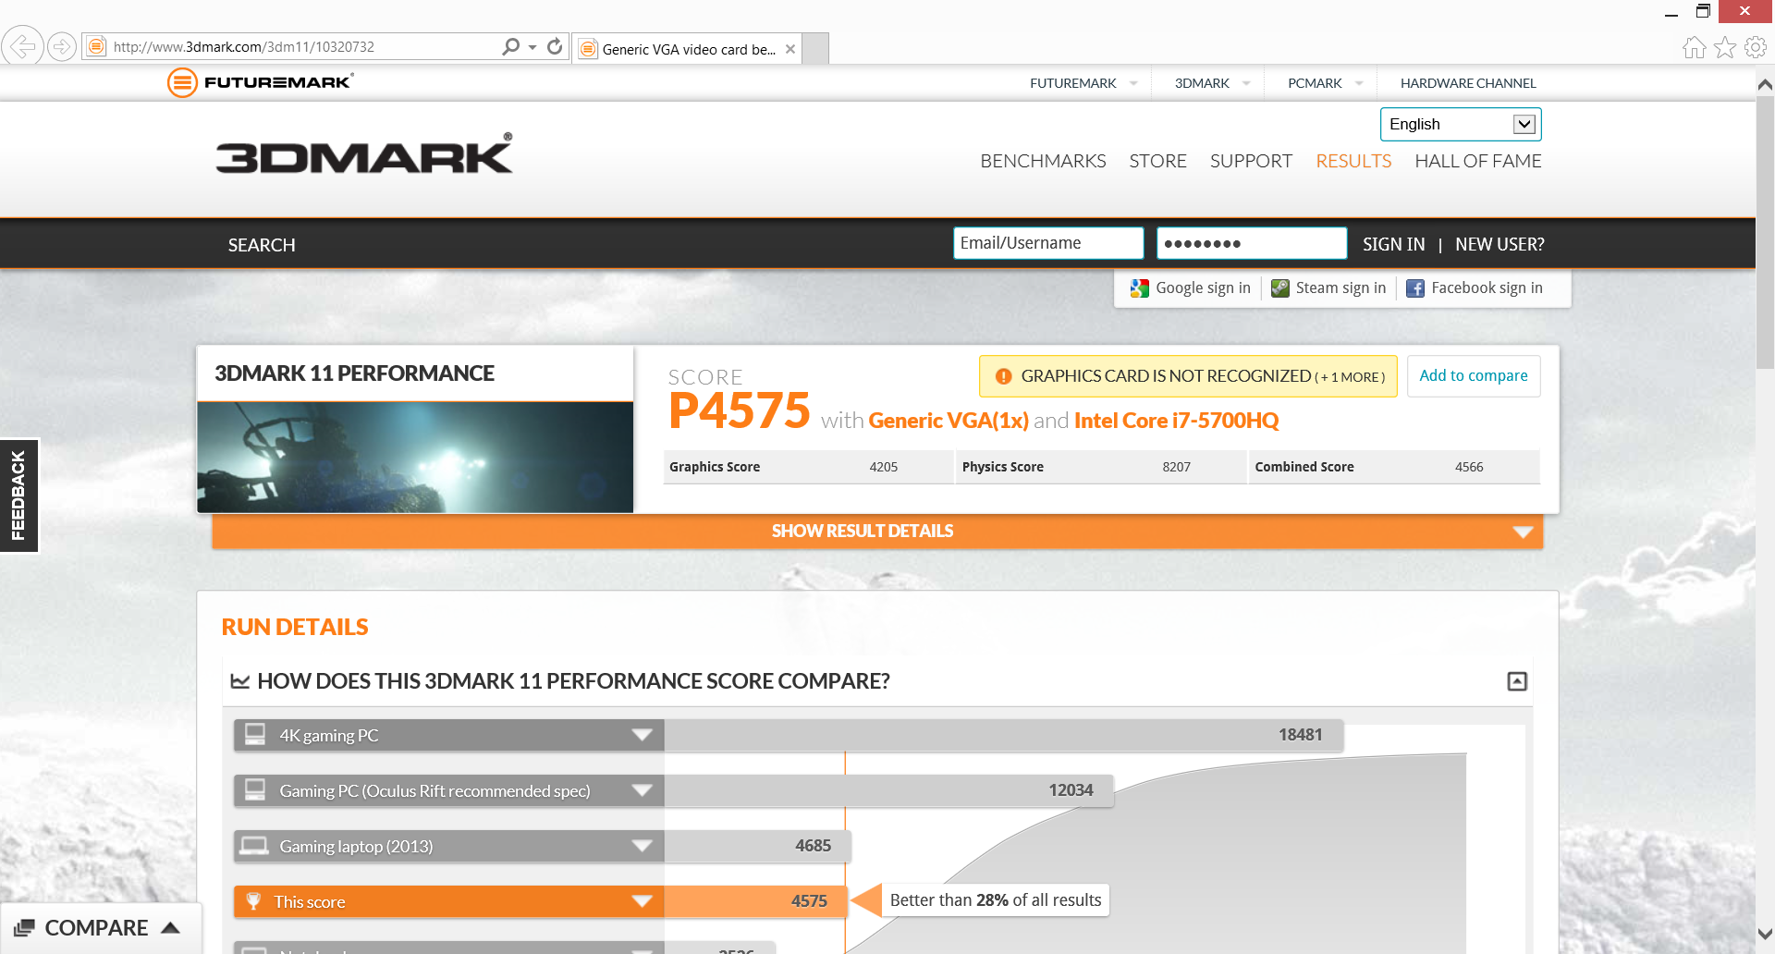Open the Hall of Fame page
This screenshot has width=1775, height=954.
[1477, 161]
